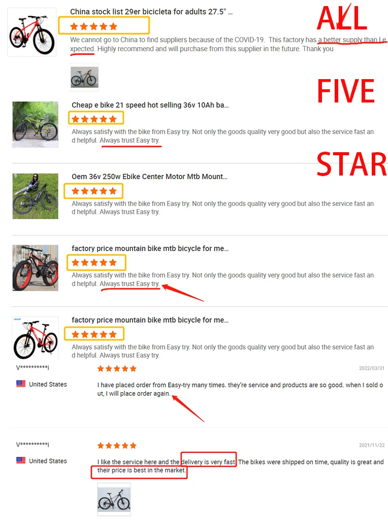Click the red stock bike thumbnail at bottom
The image size is (388, 521).
pyautogui.click(x=35, y=337)
